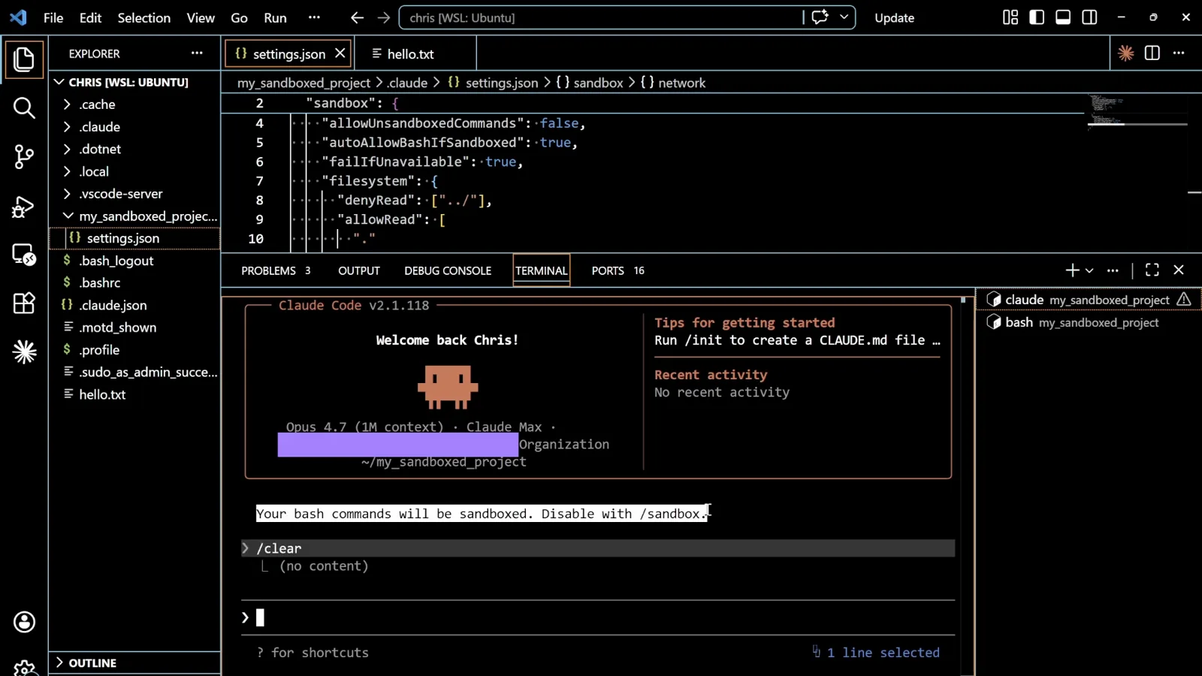1202x676 pixels.
Task: Create a new terminal with plus icon
Action: click(1072, 270)
